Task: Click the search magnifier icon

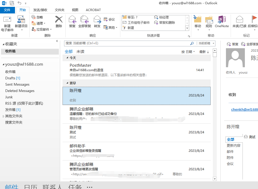Action: (192, 43)
